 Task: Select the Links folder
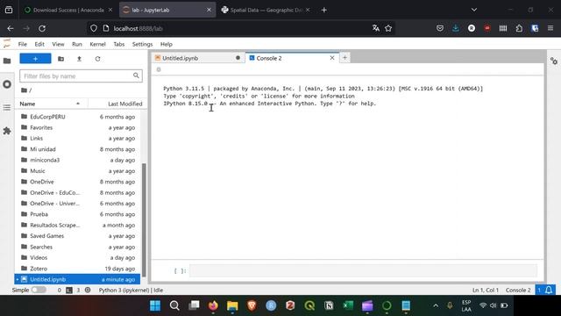tap(78, 139)
